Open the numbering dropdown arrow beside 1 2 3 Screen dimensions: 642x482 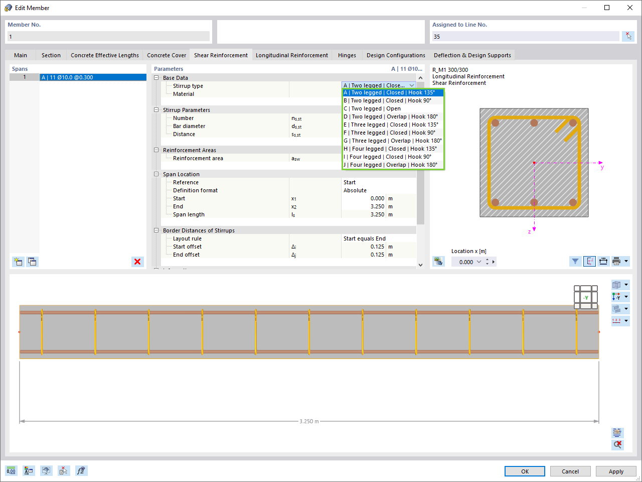click(x=626, y=321)
